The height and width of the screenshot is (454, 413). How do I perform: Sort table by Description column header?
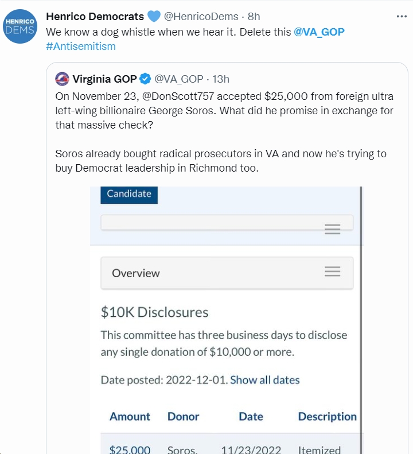click(x=328, y=416)
